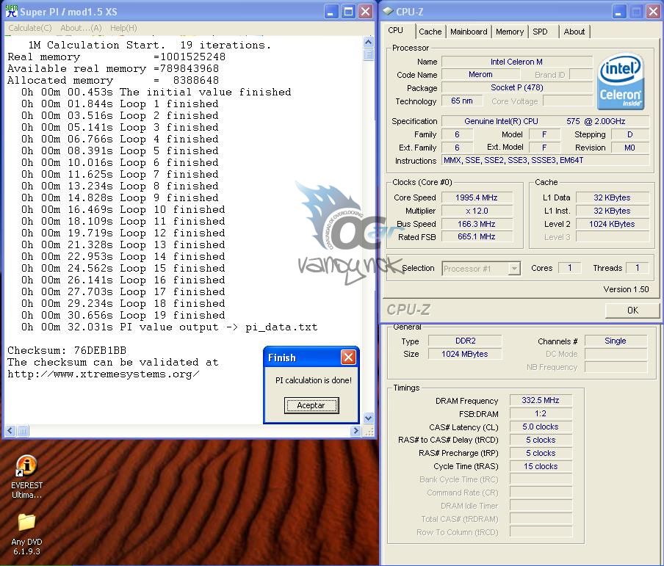
Task: Open the Processor #1 selection dropdown
Action: tap(514, 269)
